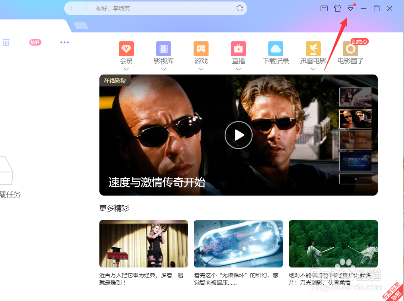
Task: Click the refresh icon in address bar
Action: click(x=240, y=8)
